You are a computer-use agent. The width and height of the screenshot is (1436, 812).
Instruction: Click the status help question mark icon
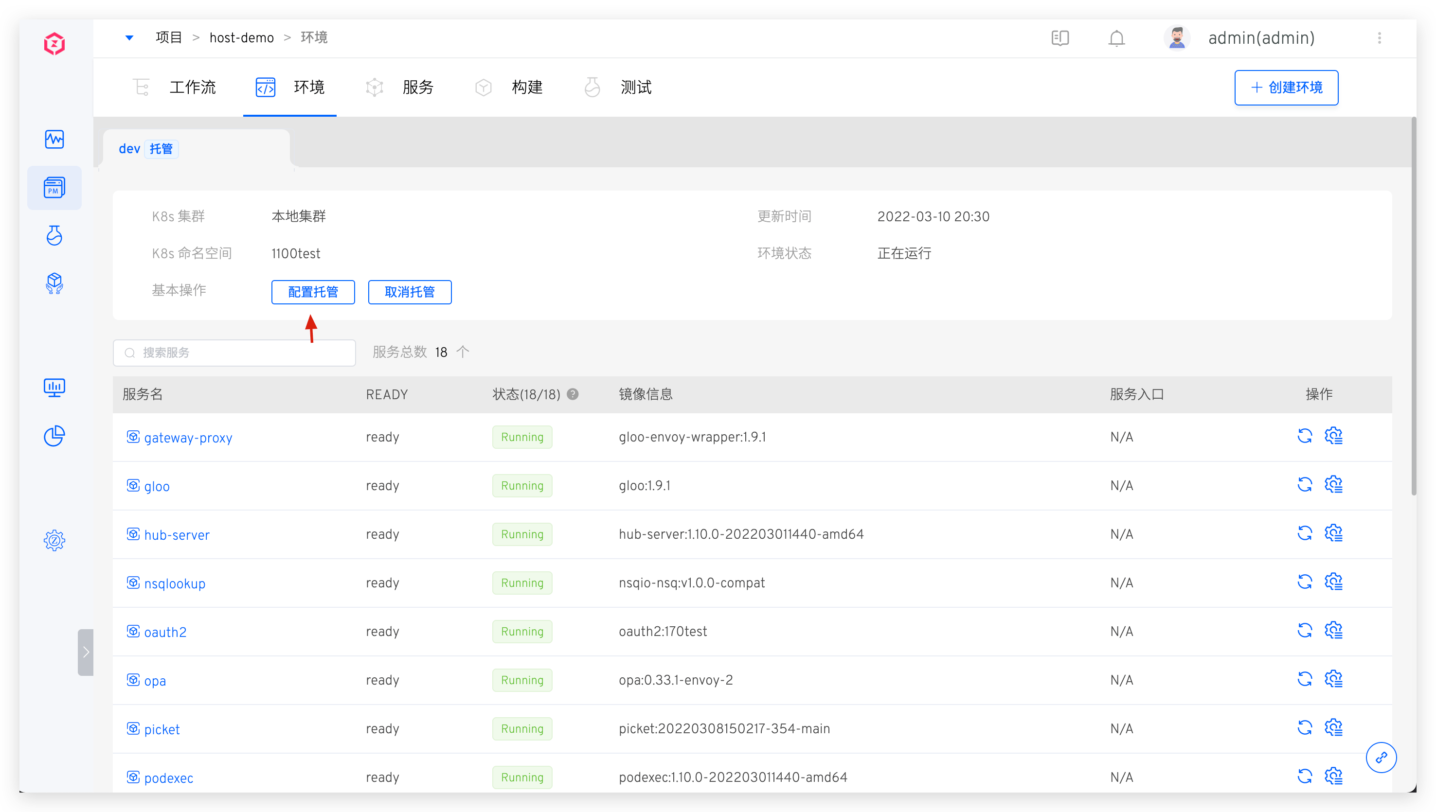click(573, 394)
